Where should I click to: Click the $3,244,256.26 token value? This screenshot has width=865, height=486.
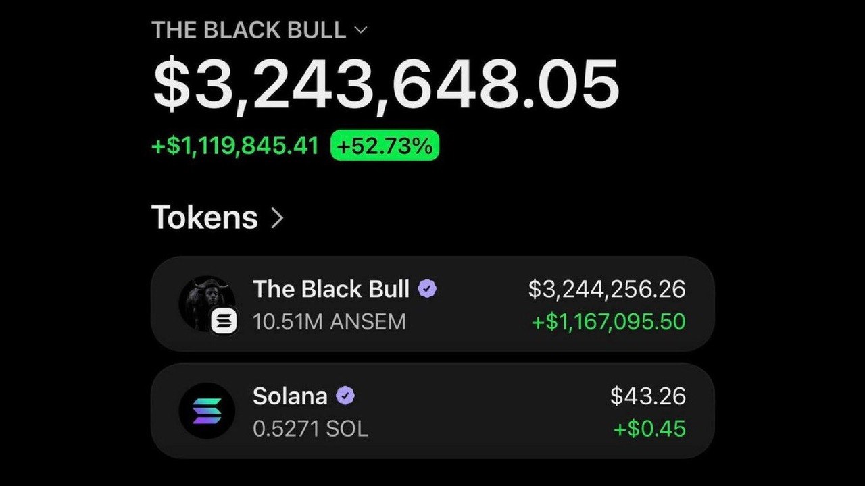(607, 290)
